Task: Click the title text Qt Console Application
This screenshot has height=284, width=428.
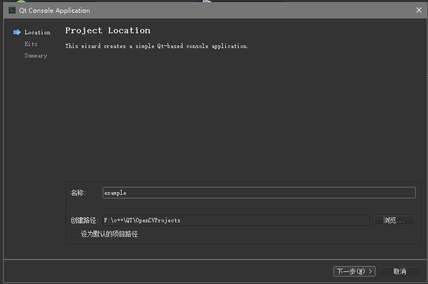Action: click(x=54, y=11)
